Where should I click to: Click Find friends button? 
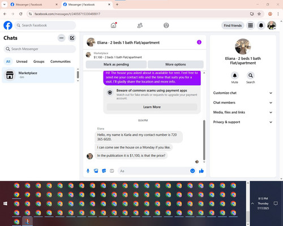coord(233,25)
